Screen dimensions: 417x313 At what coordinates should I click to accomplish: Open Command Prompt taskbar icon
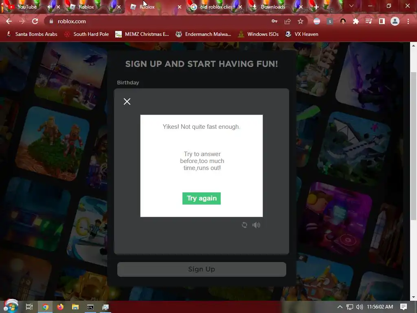pos(90,307)
